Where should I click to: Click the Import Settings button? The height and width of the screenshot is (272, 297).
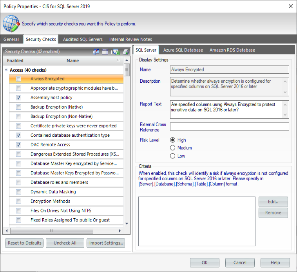[106, 243]
